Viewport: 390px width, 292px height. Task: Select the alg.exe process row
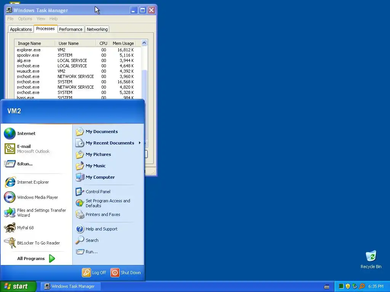(78, 60)
